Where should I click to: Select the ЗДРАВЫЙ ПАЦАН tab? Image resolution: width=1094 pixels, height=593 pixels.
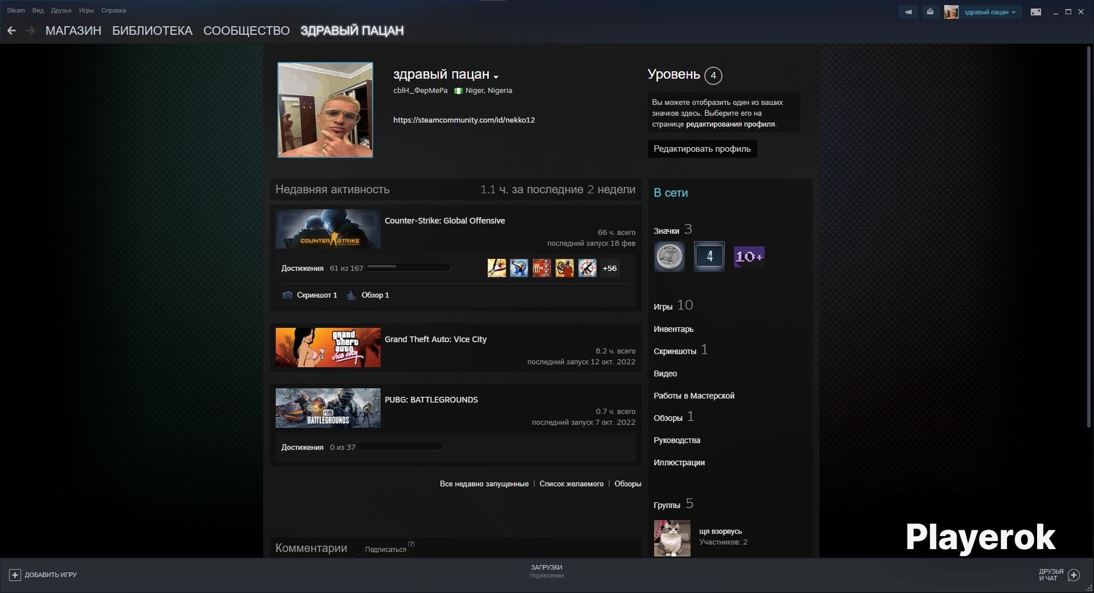click(x=352, y=30)
